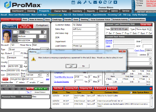Click No in the Warning dialog
Image resolution: width=156 pixels, height=112 pixels.
click(84, 66)
